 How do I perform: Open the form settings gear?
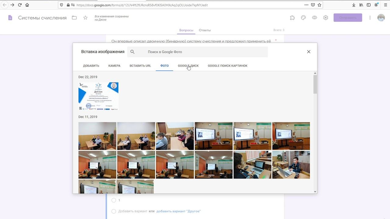(326, 18)
